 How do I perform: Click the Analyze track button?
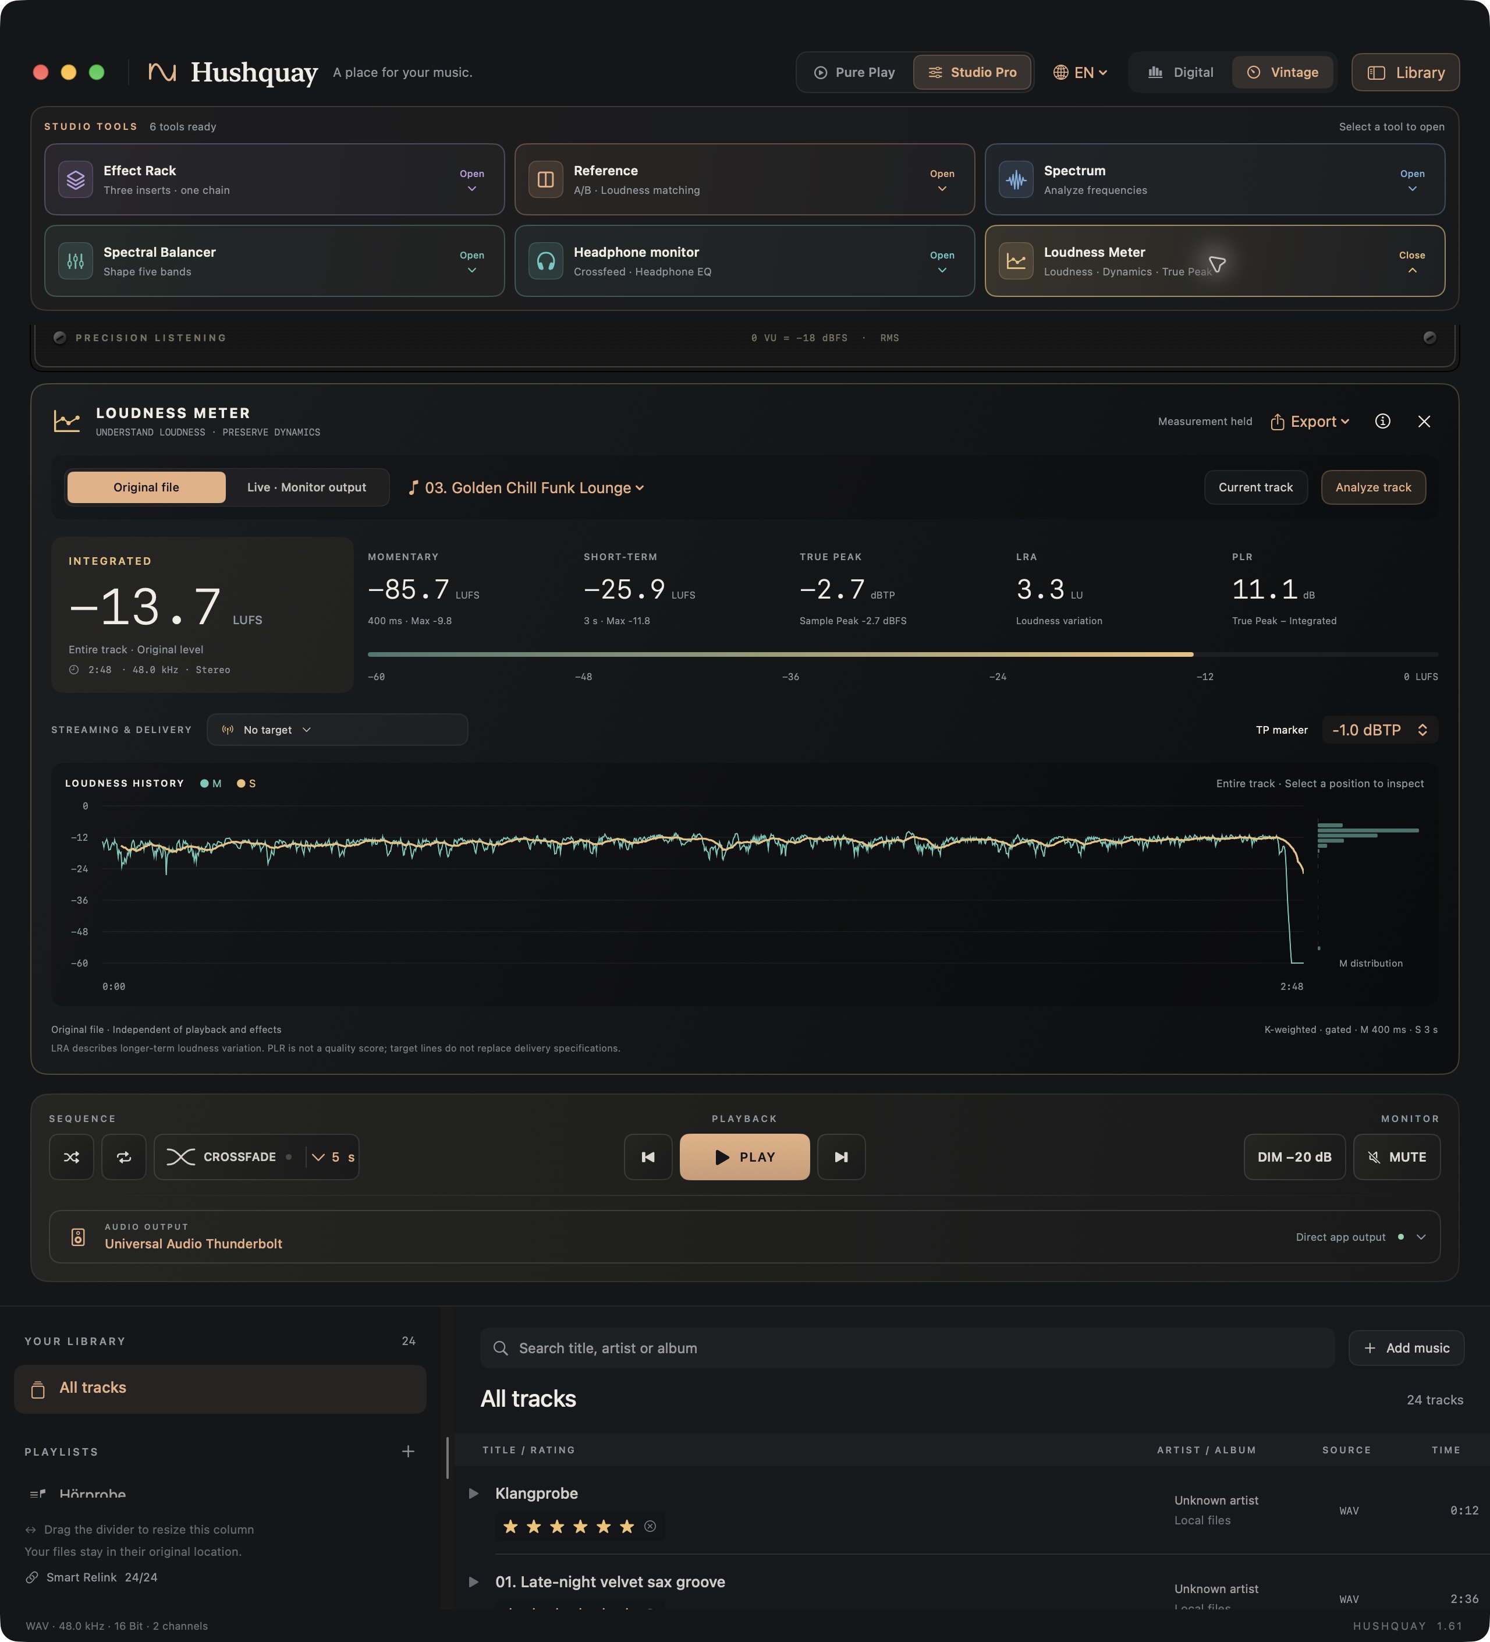(x=1373, y=487)
